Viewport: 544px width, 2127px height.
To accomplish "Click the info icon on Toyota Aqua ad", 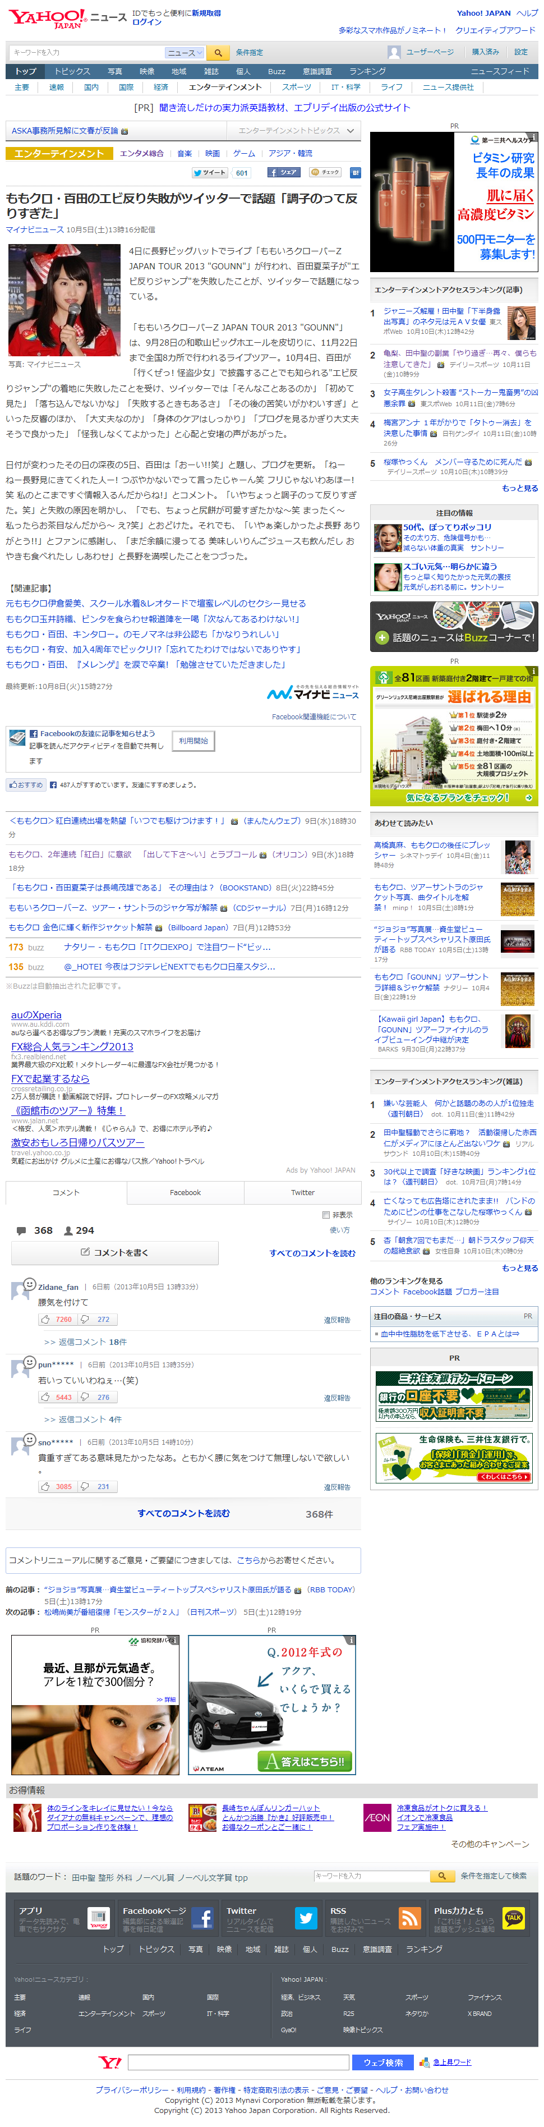I will (x=352, y=1640).
